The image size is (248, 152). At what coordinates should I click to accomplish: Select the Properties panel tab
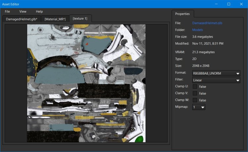tap(182, 14)
